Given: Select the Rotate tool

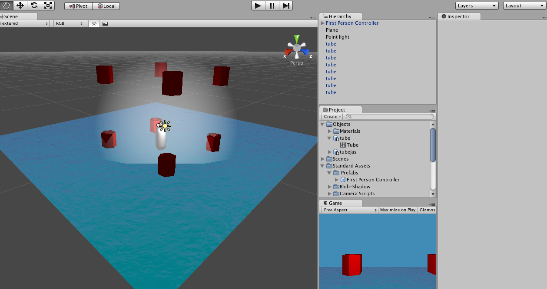Looking at the screenshot, I should coord(33,6).
